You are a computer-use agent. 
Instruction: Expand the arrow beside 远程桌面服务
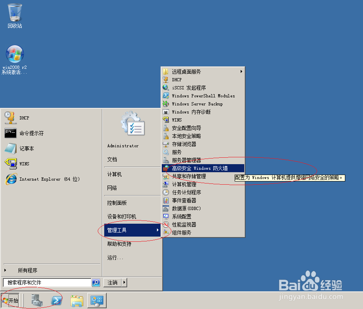tap(241, 72)
